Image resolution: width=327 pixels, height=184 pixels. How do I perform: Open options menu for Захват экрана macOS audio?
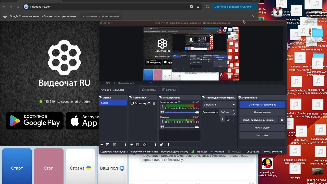pyautogui.click(x=162, y=107)
